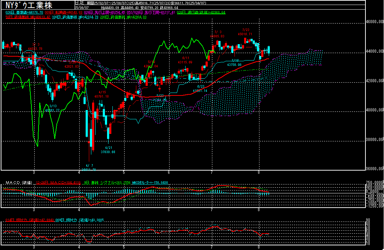Click month 8 on price chart axis
Image resolution: width=384 pixels, height=250 pixels.
click(259, 172)
